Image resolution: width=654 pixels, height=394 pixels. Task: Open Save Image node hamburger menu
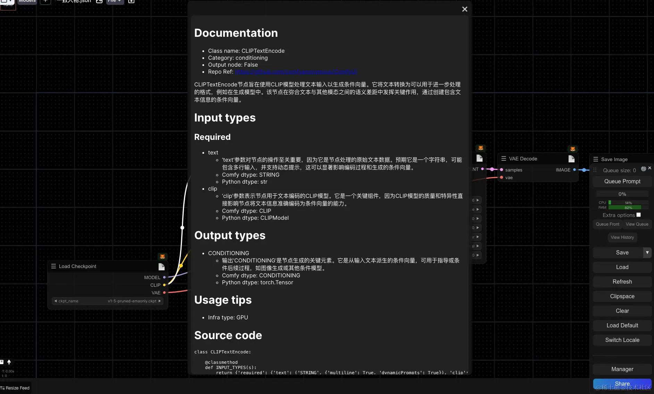point(596,159)
